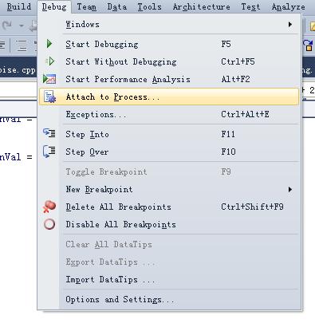Select Step Over menu entry
Image resolution: width=315 pixels, height=327 pixels.
click(169, 152)
